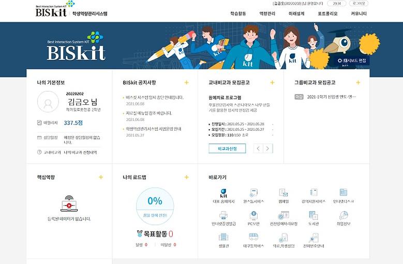The width and height of the screenshot is (403, 264).
Task: Click the mileage icon beside 337.5점
Action: [39, 122]
